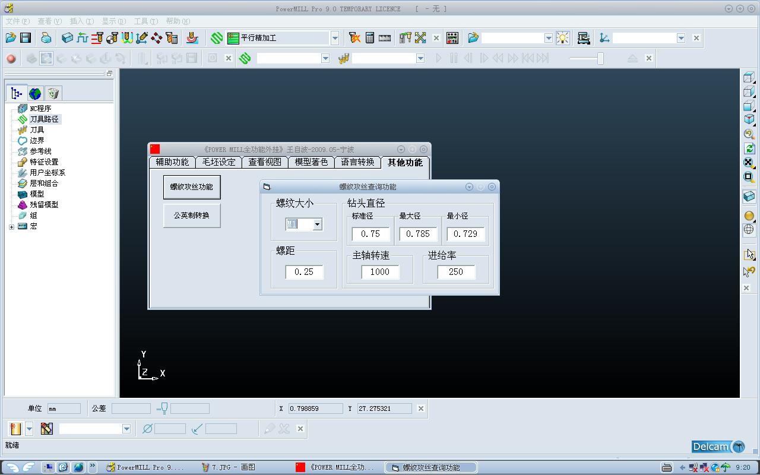This screenshot has width=760, height=475.
Task: Click the play simulation button
Action: point(439,58)
